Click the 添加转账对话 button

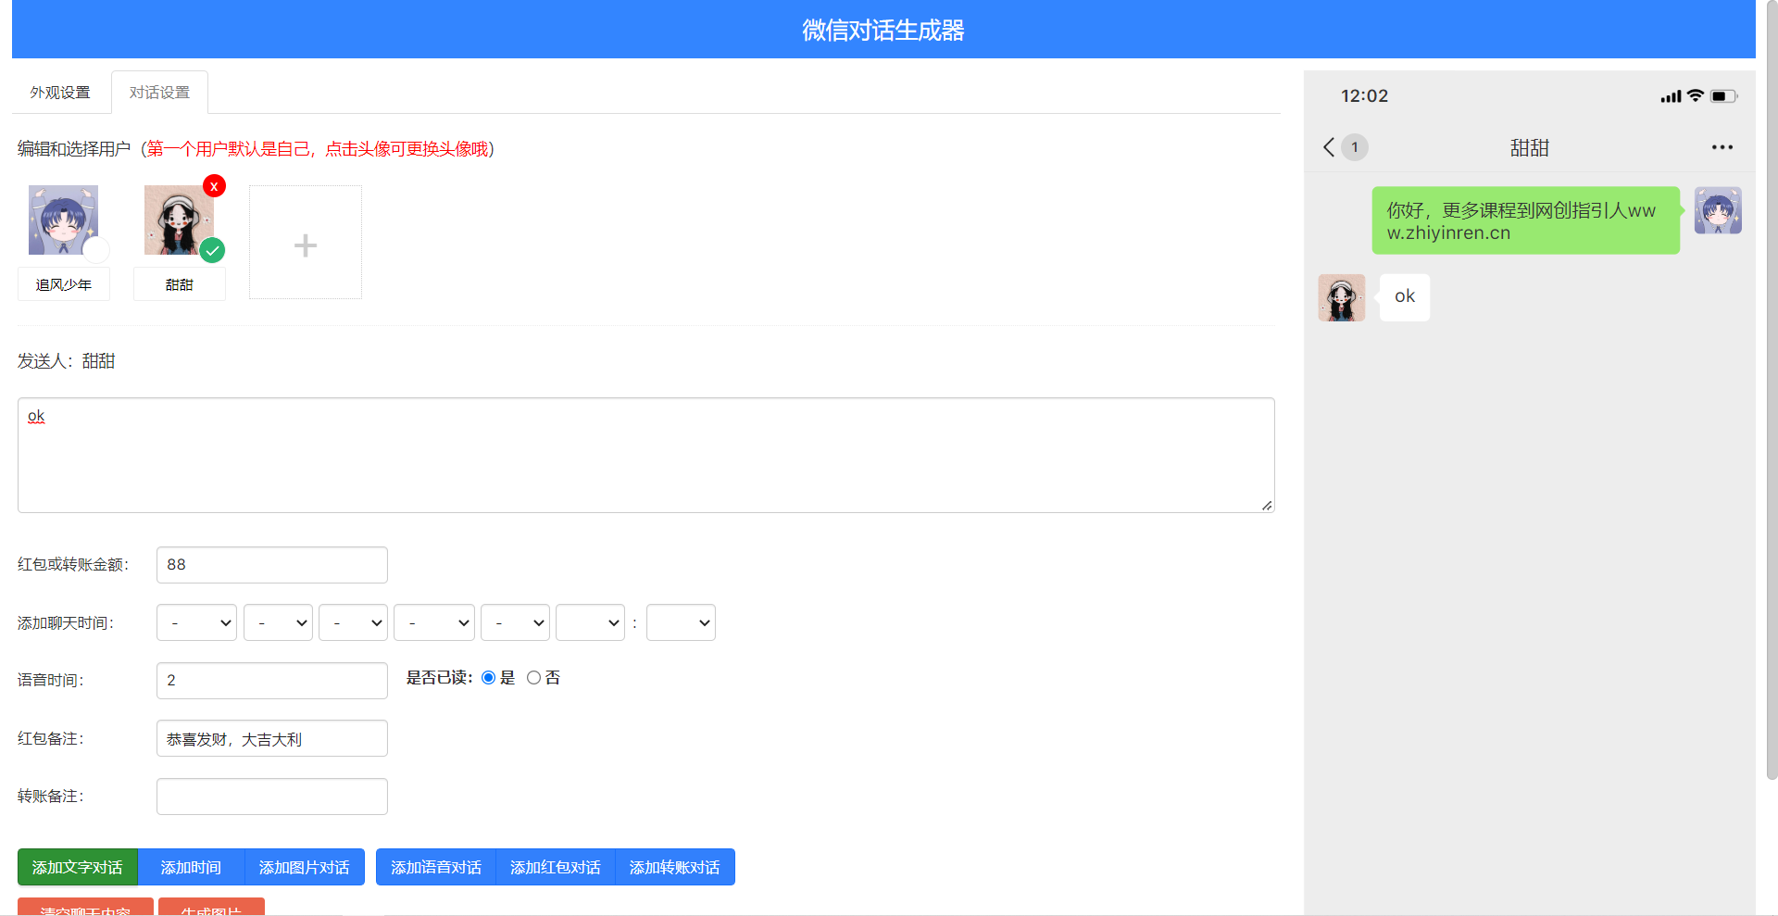(x=675, y=867)
